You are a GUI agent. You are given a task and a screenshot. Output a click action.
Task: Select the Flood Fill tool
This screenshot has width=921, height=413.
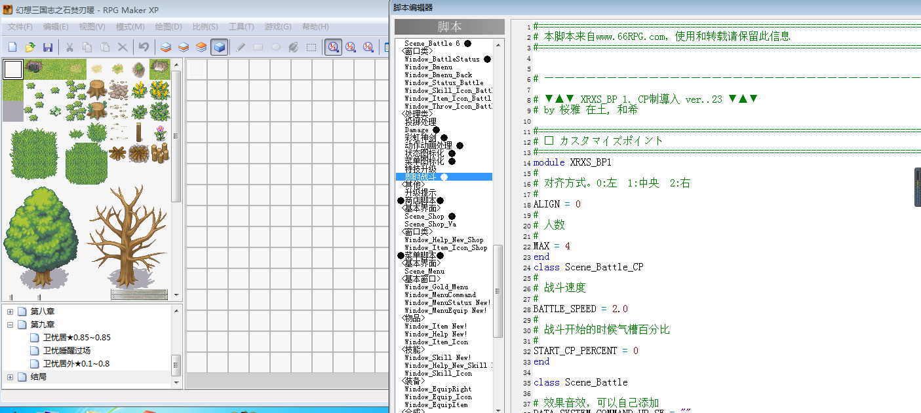click(294, 47)
